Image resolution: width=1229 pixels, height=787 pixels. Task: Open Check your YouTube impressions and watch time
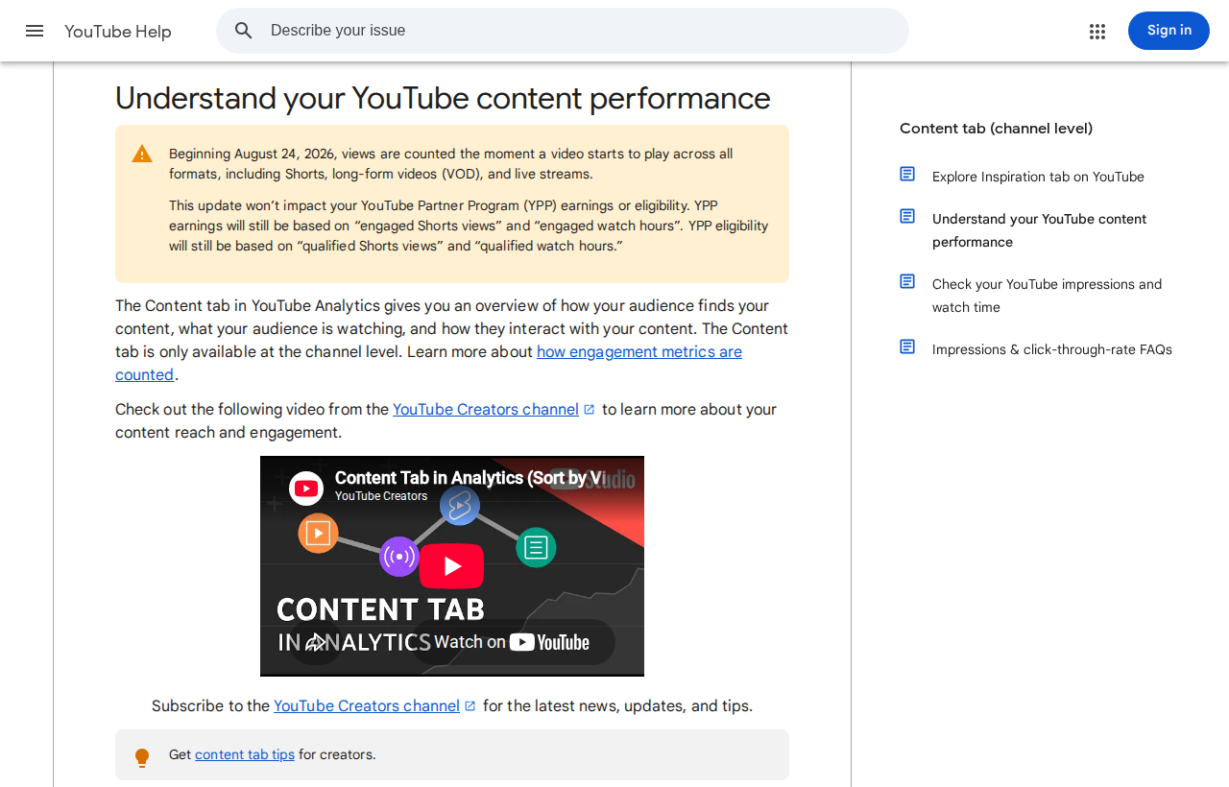pos(1047,296)
